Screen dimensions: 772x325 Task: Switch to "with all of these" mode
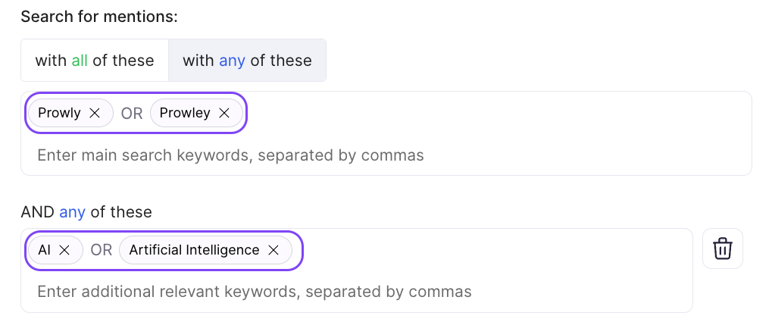95,61
